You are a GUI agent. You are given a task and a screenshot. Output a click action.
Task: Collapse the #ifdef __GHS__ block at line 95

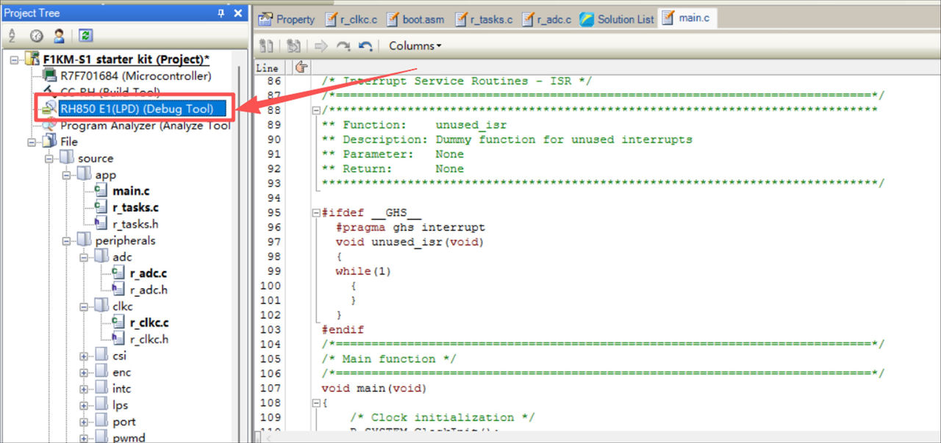[316, 213]
